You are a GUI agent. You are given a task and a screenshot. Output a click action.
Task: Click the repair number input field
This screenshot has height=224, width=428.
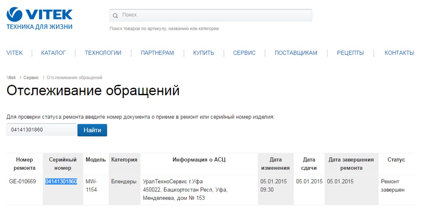[41, 130]
